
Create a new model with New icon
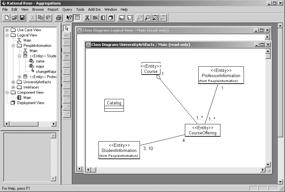click(x=7, y=18)
